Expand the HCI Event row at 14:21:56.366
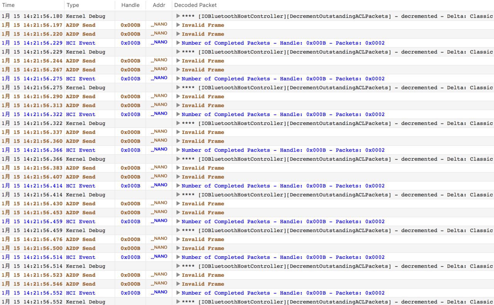494x305 pixels. point(178,150)
